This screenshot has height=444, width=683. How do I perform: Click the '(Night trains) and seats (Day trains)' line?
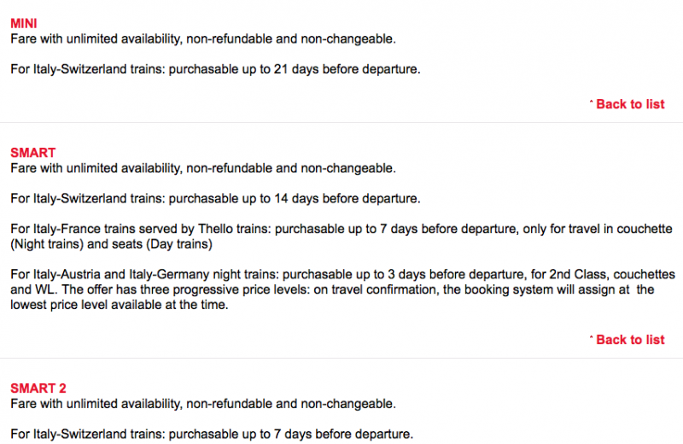click(x=111, y=244)
